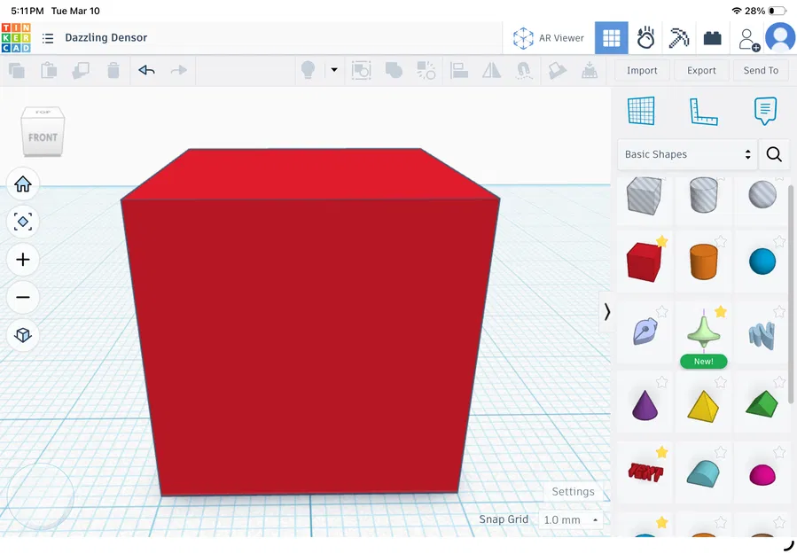Click the Export button

pyautogui.click(x=700, y=70)
